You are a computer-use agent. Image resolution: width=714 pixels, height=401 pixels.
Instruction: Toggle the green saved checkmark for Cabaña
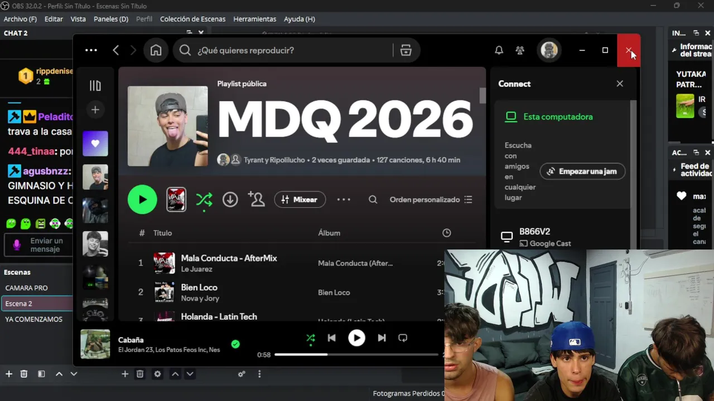[x=235, y=344]
